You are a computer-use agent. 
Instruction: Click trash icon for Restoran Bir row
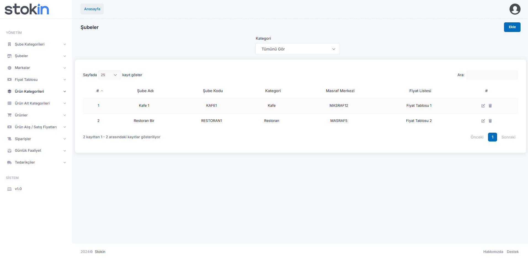click(x=490, y=121)
